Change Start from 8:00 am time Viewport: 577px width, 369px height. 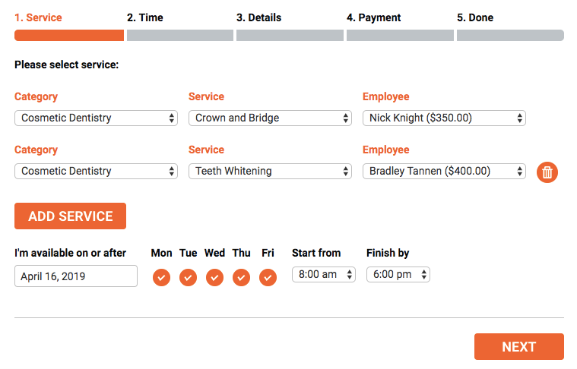[324, 275]
